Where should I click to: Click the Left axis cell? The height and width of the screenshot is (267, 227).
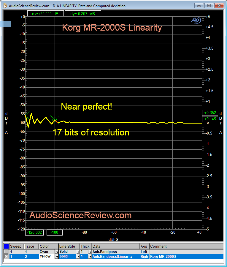click(x=145, y=252)
